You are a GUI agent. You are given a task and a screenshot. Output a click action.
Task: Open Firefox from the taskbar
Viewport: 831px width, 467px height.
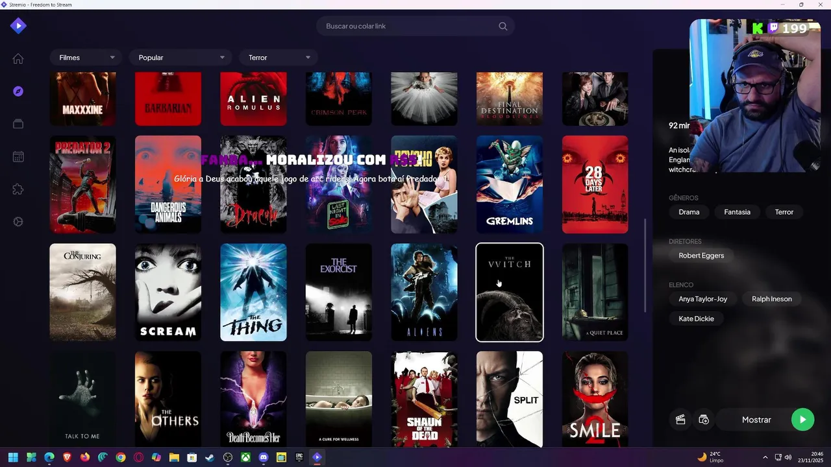tap(85, 457)
